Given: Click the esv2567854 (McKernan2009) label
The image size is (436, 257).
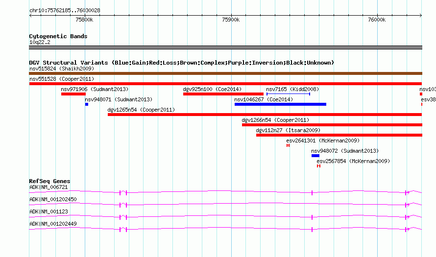Looking at the screenshot, I should click(353, 161).
